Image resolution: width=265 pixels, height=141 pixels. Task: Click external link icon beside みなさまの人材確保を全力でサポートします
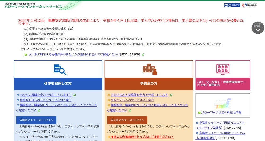point(171,95)
